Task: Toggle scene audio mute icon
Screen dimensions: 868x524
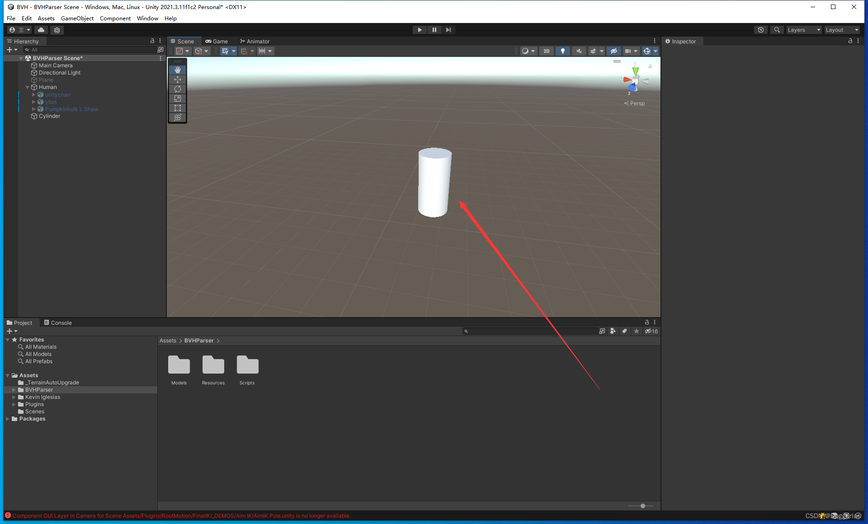Action: 579,51
